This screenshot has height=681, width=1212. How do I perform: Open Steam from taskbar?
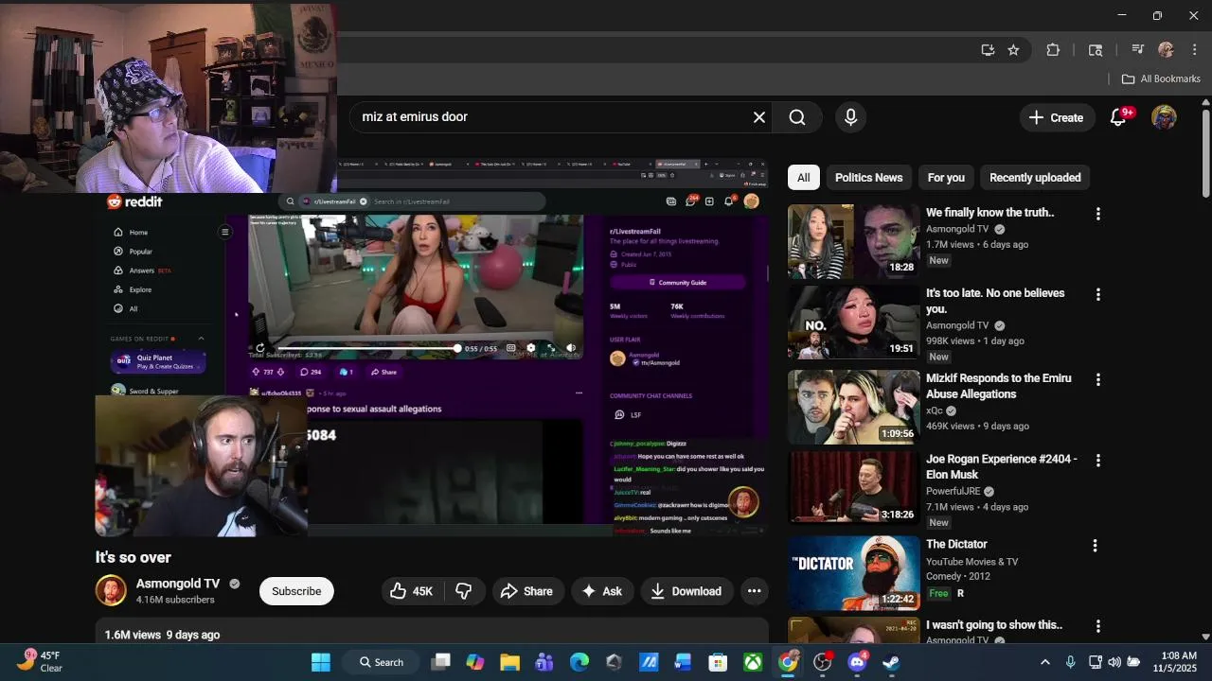click(891, 662)
